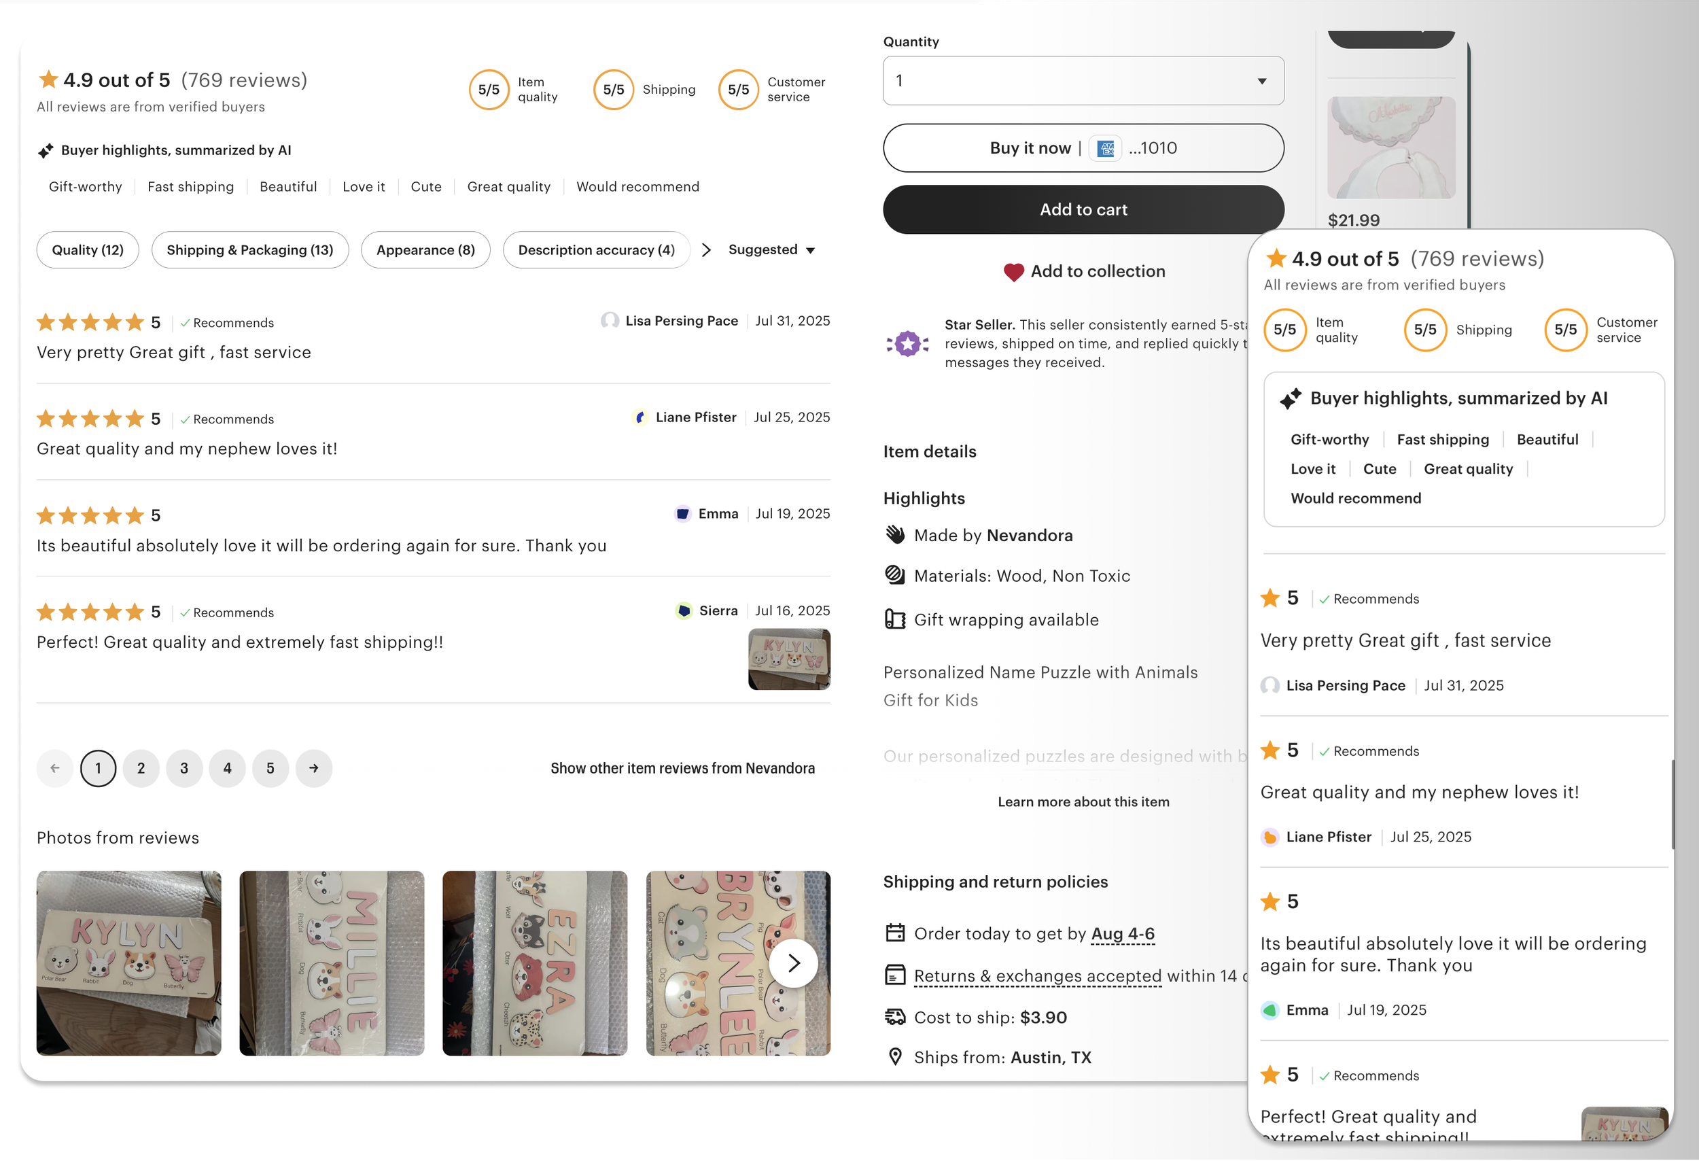Toggle the Appearance (8) review filter

point(425,250)
